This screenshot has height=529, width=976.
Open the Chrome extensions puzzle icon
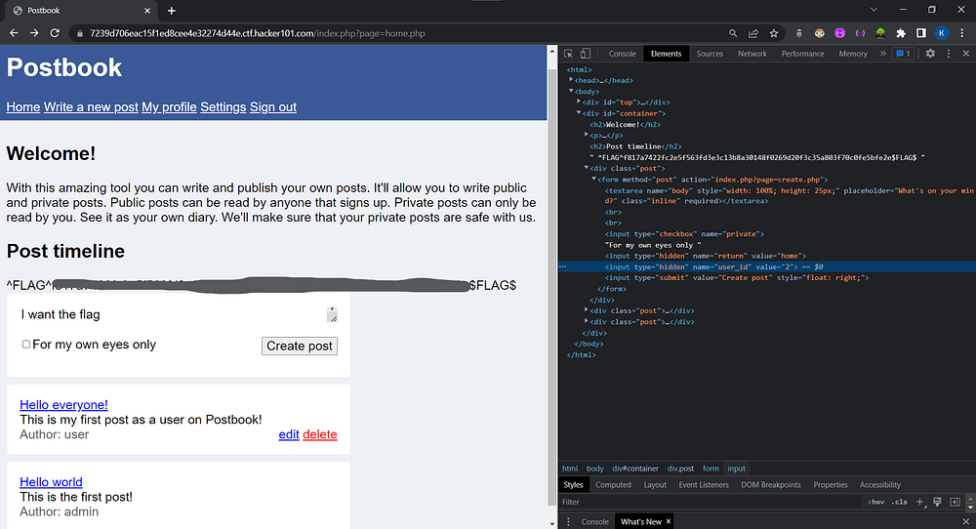tap(901, 33)
